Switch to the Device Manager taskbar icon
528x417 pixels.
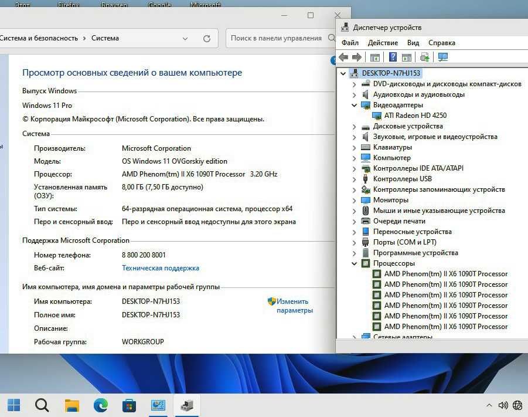coord(187,405)
